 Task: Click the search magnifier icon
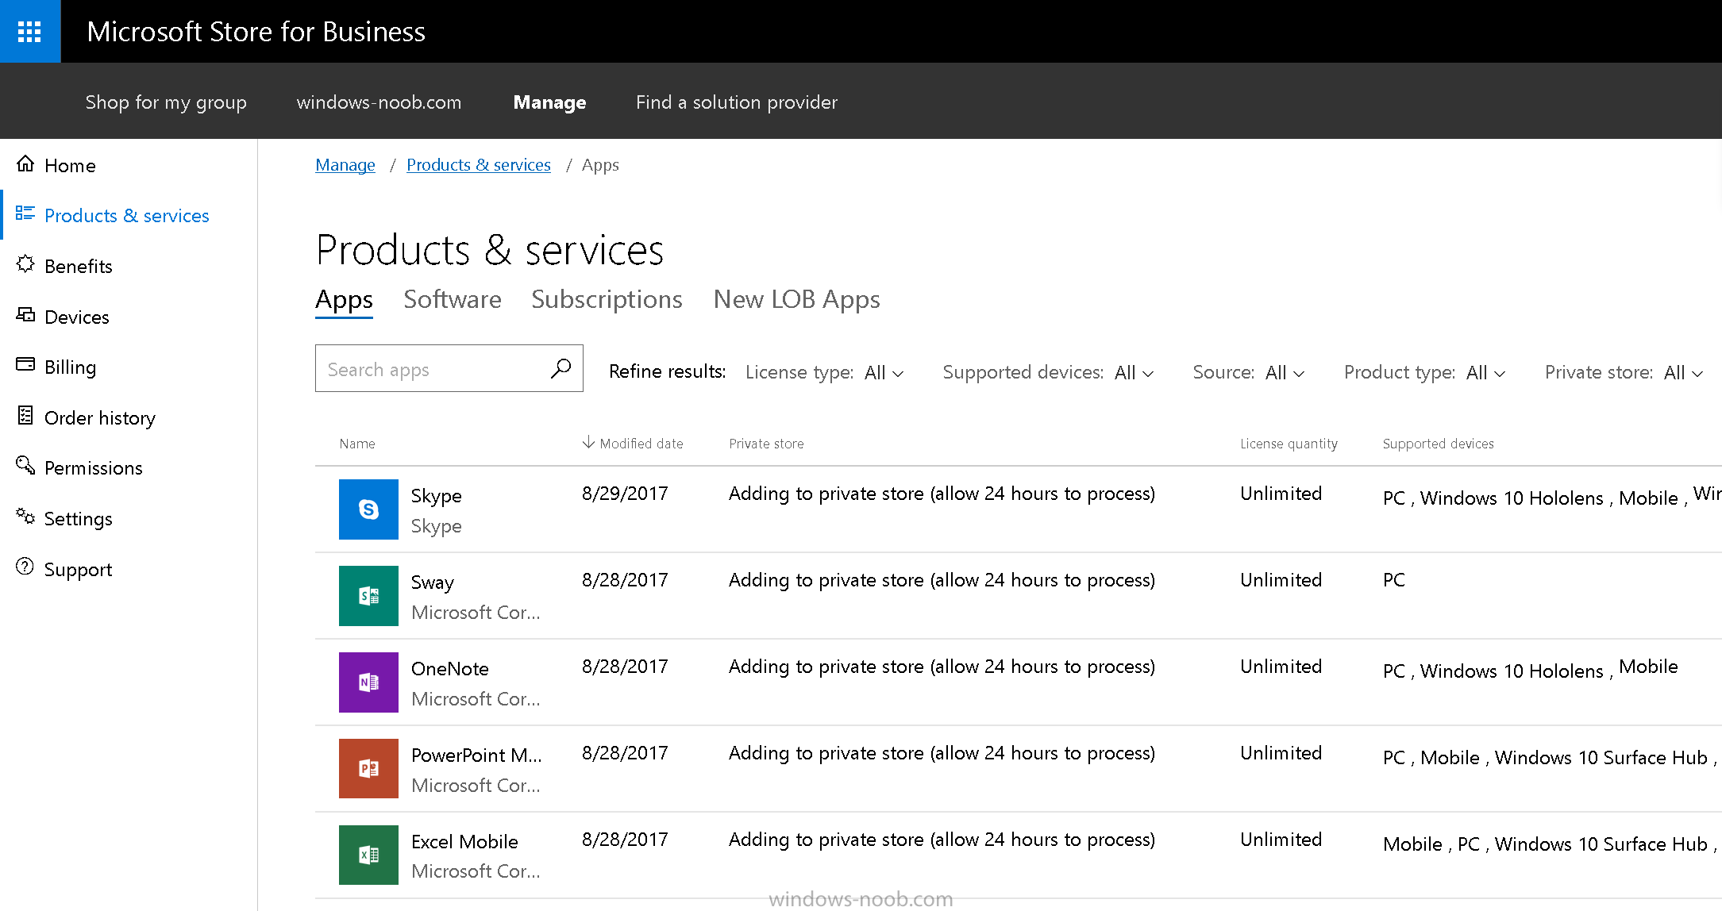tap(561, 368)
